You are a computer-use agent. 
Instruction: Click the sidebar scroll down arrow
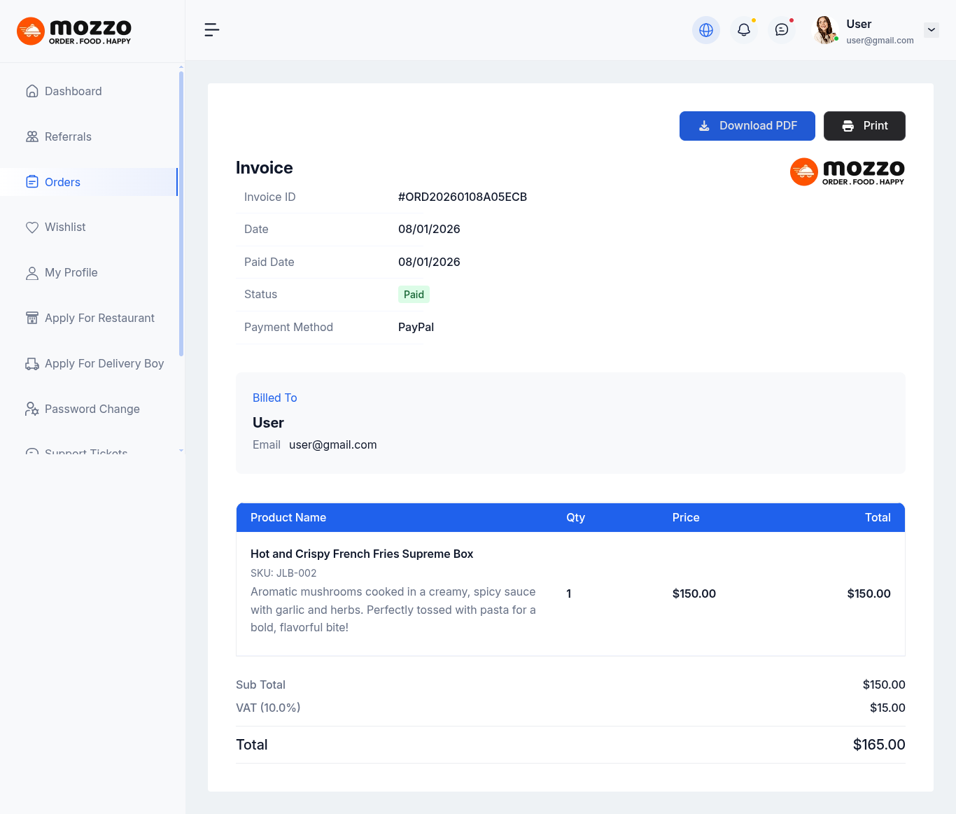pos(181,451)
